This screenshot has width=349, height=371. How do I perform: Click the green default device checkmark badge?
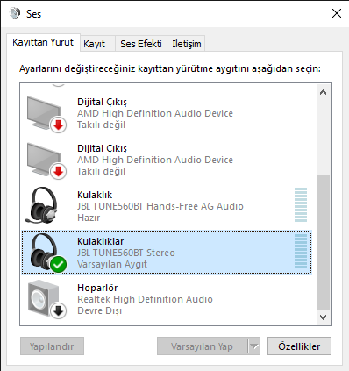tap(59, 264)
